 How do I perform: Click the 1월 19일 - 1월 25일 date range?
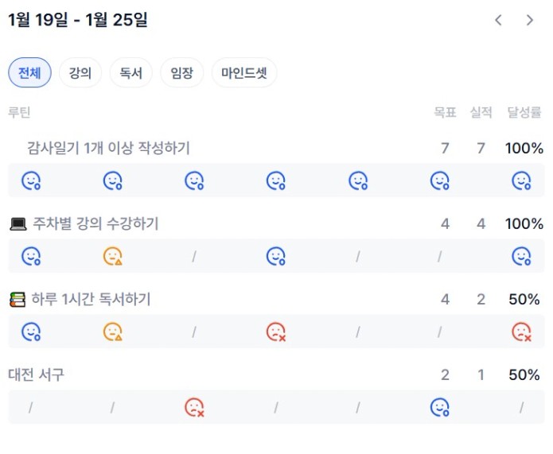[x=78, y=21]
